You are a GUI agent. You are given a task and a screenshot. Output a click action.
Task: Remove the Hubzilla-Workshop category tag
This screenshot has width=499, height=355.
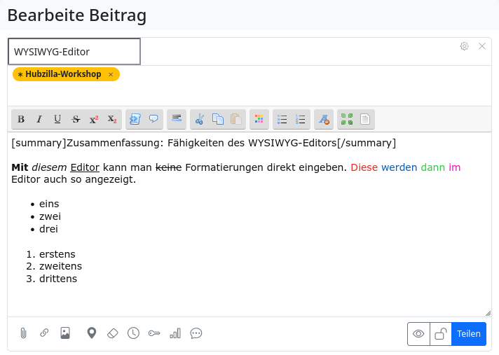tap(111, 74)
